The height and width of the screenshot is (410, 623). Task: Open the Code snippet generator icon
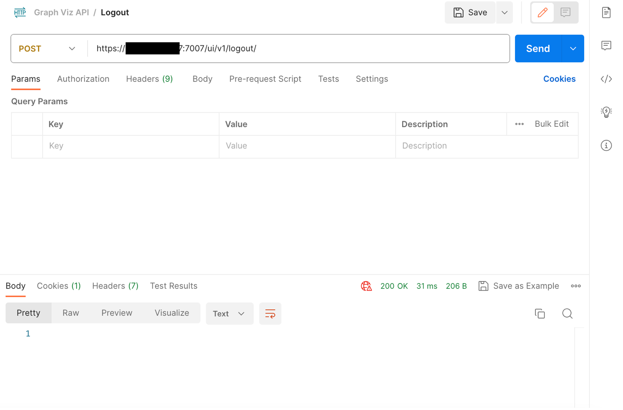606,79
